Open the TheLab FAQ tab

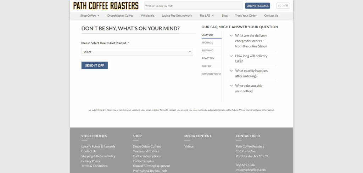pos(211,66)
